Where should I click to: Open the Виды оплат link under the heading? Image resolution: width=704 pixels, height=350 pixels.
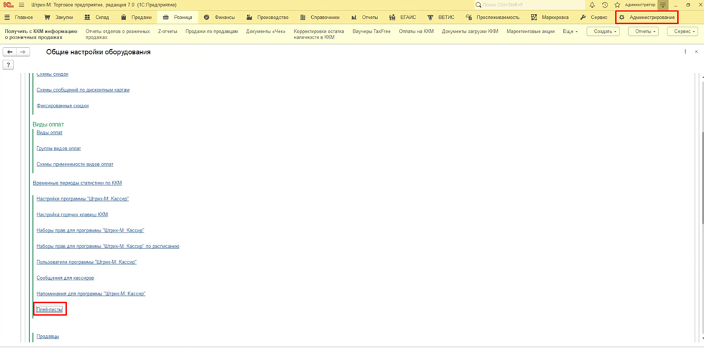[49, 133]
